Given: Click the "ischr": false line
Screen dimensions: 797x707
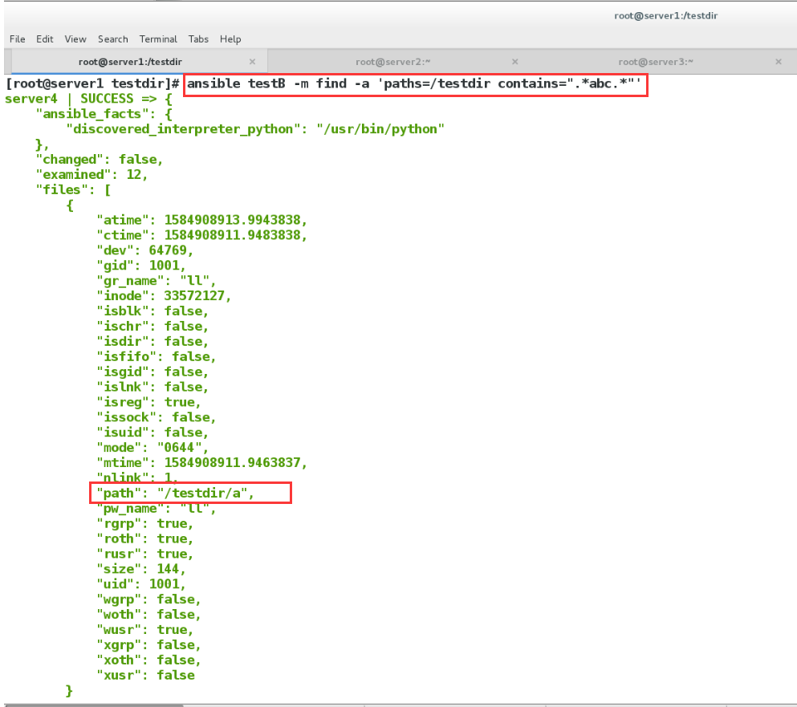Looking at the screenshot, I should click(152, 327).
